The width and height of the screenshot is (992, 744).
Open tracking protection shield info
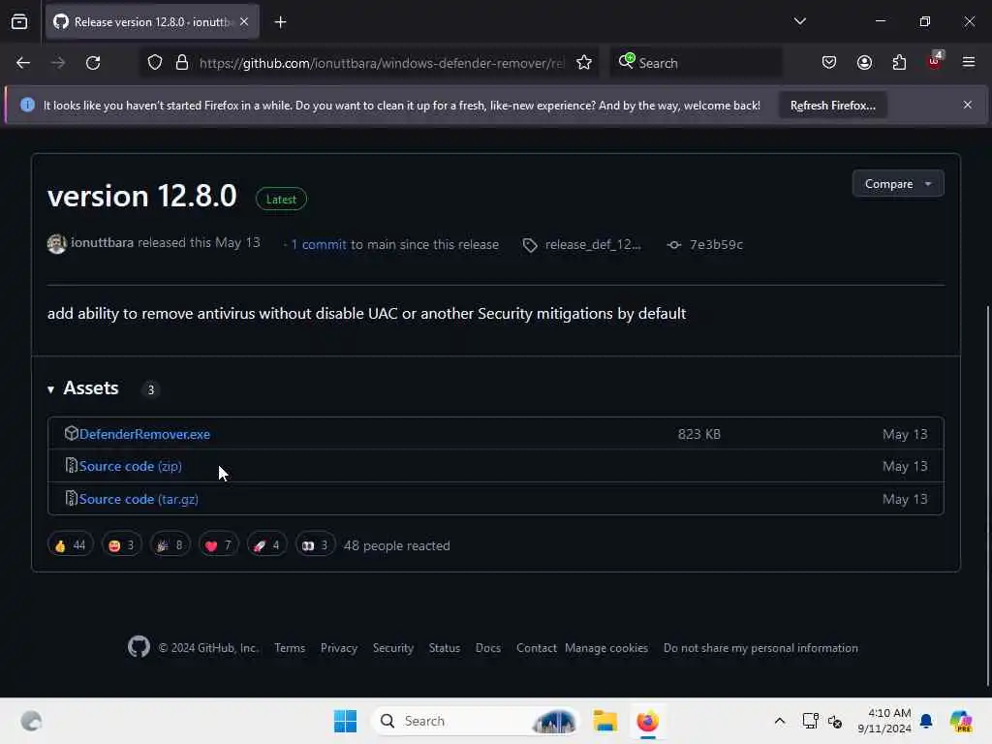coord(155,63)
